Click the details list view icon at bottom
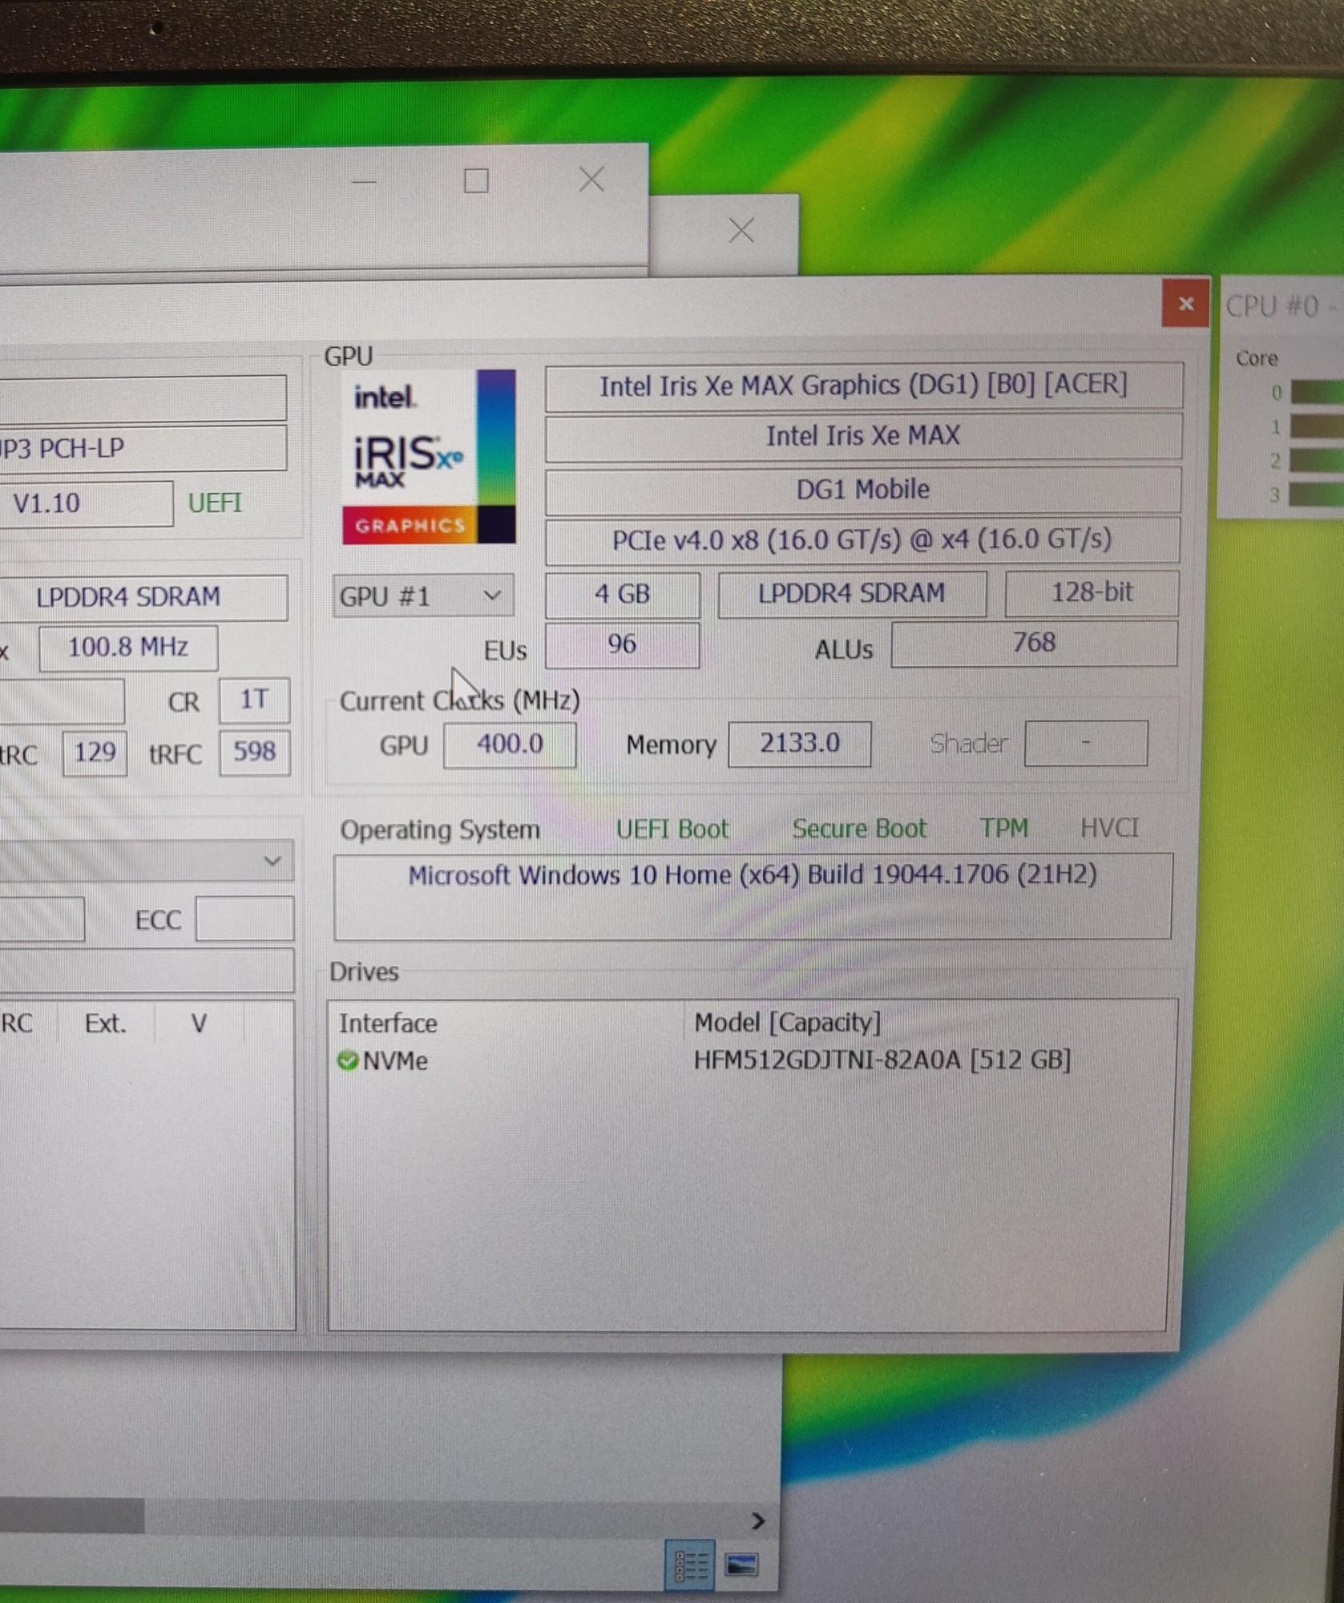The width and height of the screenshot is (1344, 1603). [689, 1565]
